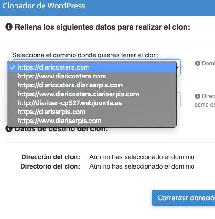The image size is (215, 219).
Task: Click the Dirección del clon label
Action: tap(51, 157)
